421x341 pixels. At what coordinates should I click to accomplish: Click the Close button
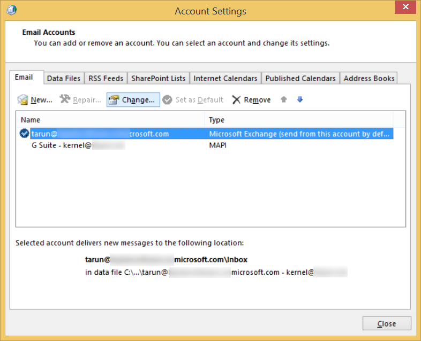387,323
